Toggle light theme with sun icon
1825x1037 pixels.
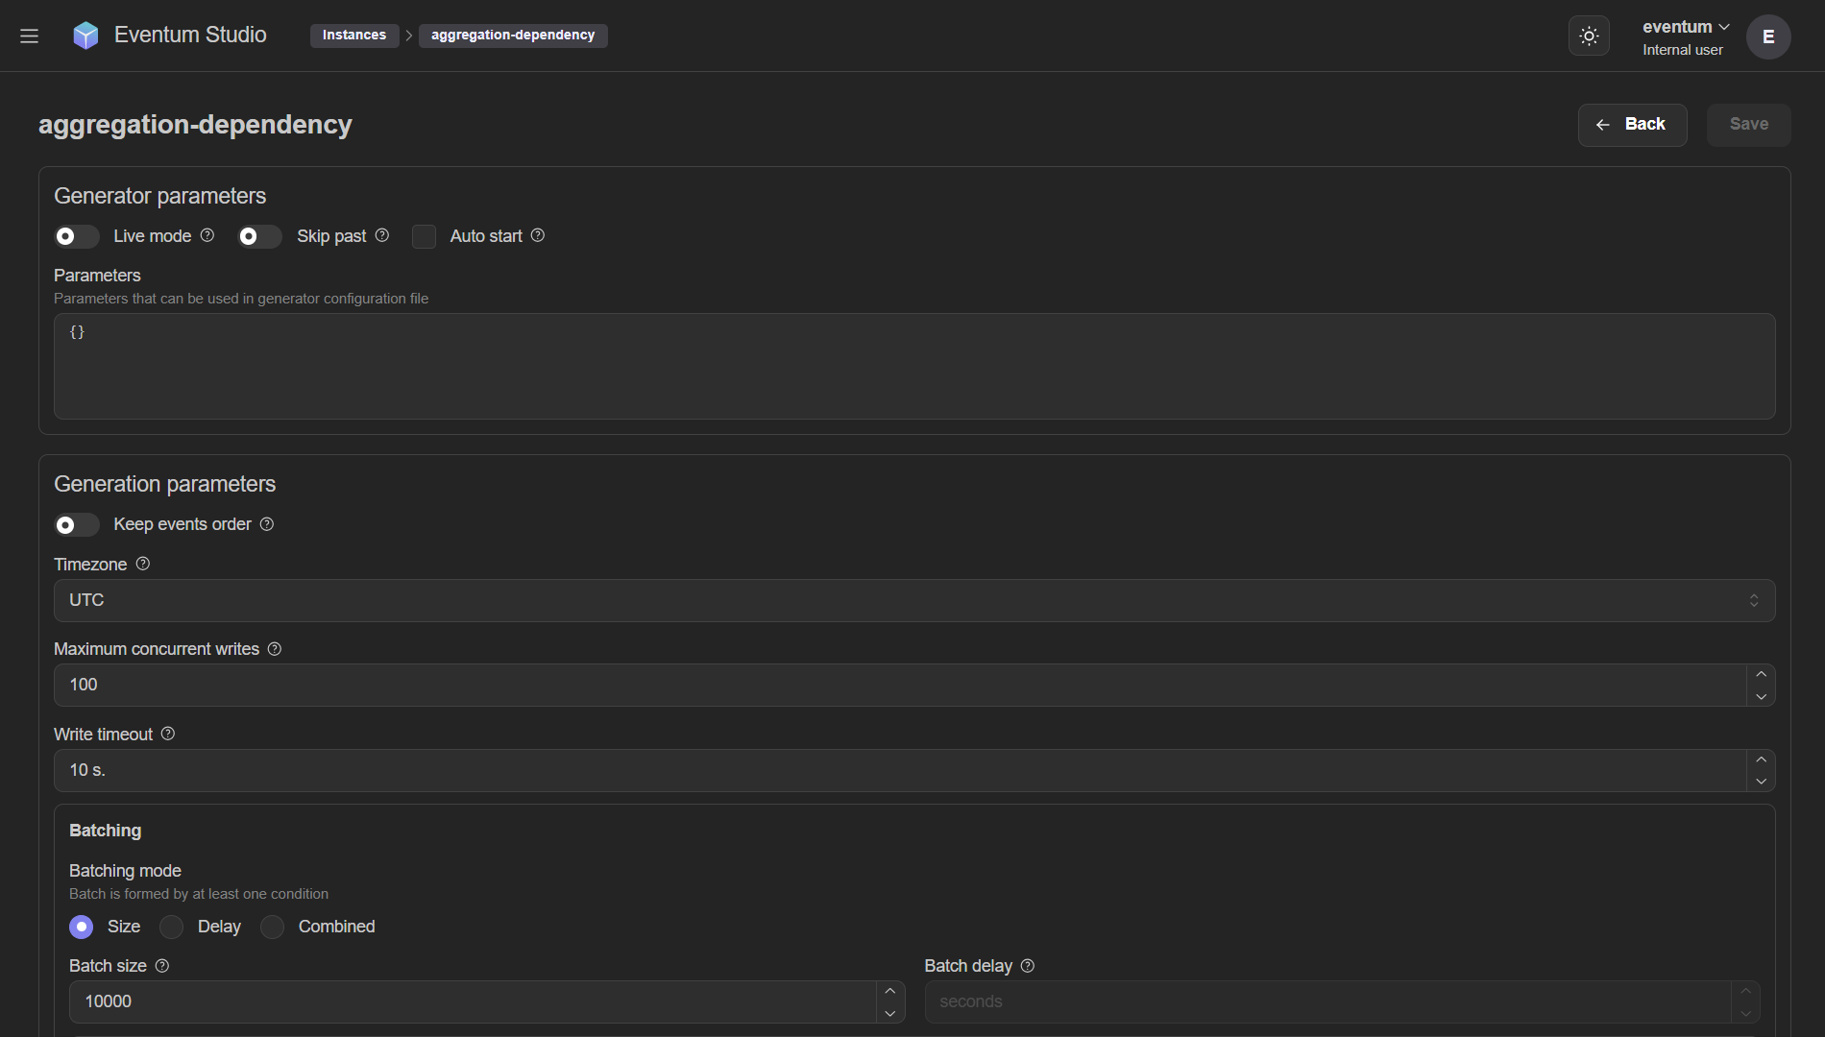click(1589, 36)
